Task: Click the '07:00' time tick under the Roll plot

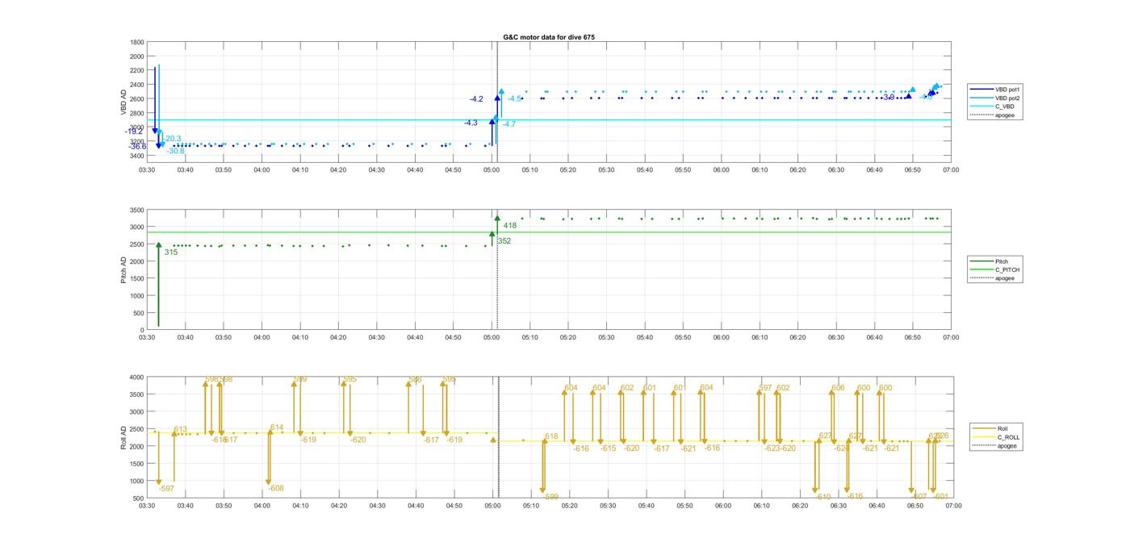Action: pyautogui.click(x=952, y=506)
